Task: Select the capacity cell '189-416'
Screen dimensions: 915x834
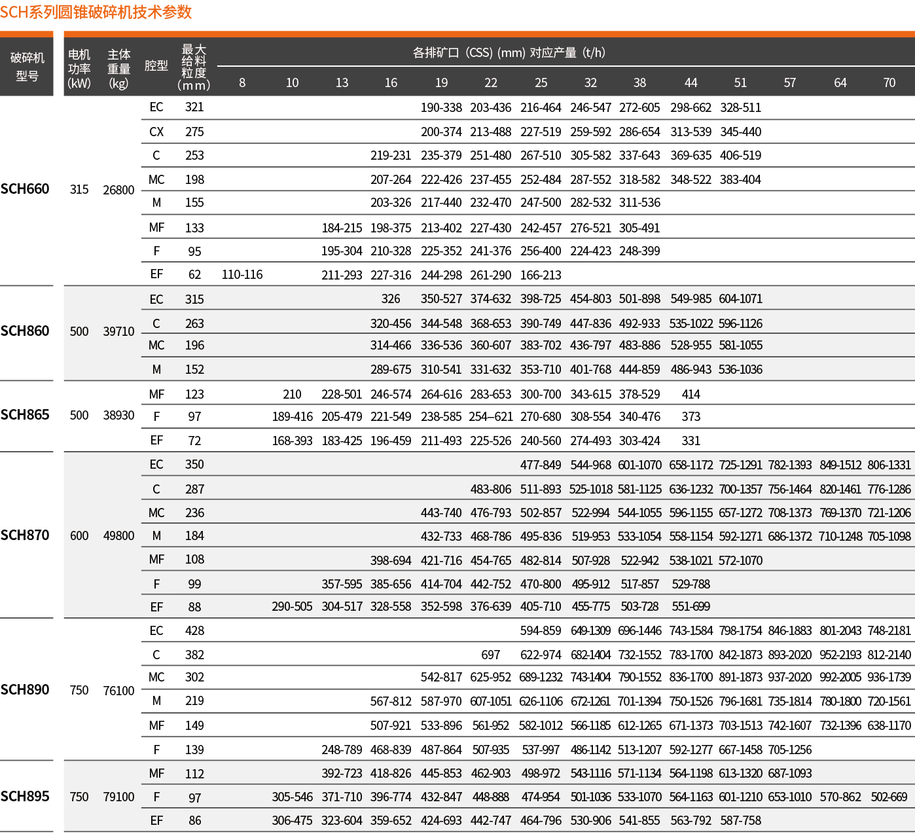Action: pos(292,417)
